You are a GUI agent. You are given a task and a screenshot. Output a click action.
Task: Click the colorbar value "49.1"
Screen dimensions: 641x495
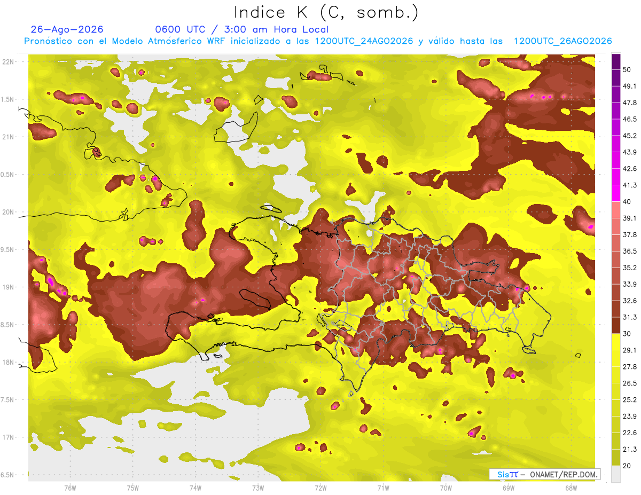pyautogui.click(x=629, y=86)
